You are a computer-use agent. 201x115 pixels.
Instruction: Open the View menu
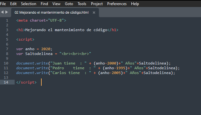pyautogui.click(x=56, y=4)
